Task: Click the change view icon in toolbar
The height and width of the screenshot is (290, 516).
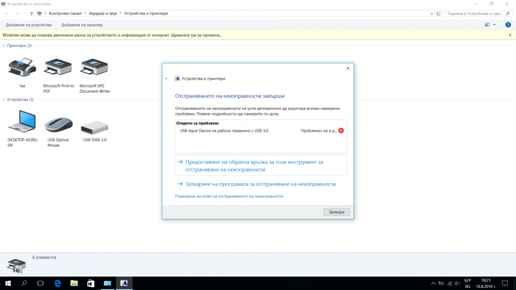Action: [488, 25]
